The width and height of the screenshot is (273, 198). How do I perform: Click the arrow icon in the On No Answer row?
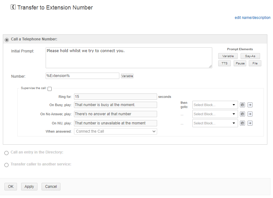[x=250, y=114]
